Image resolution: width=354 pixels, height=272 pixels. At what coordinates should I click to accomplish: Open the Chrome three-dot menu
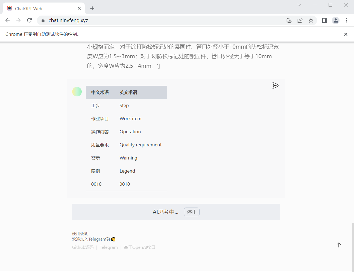[346, 20]
